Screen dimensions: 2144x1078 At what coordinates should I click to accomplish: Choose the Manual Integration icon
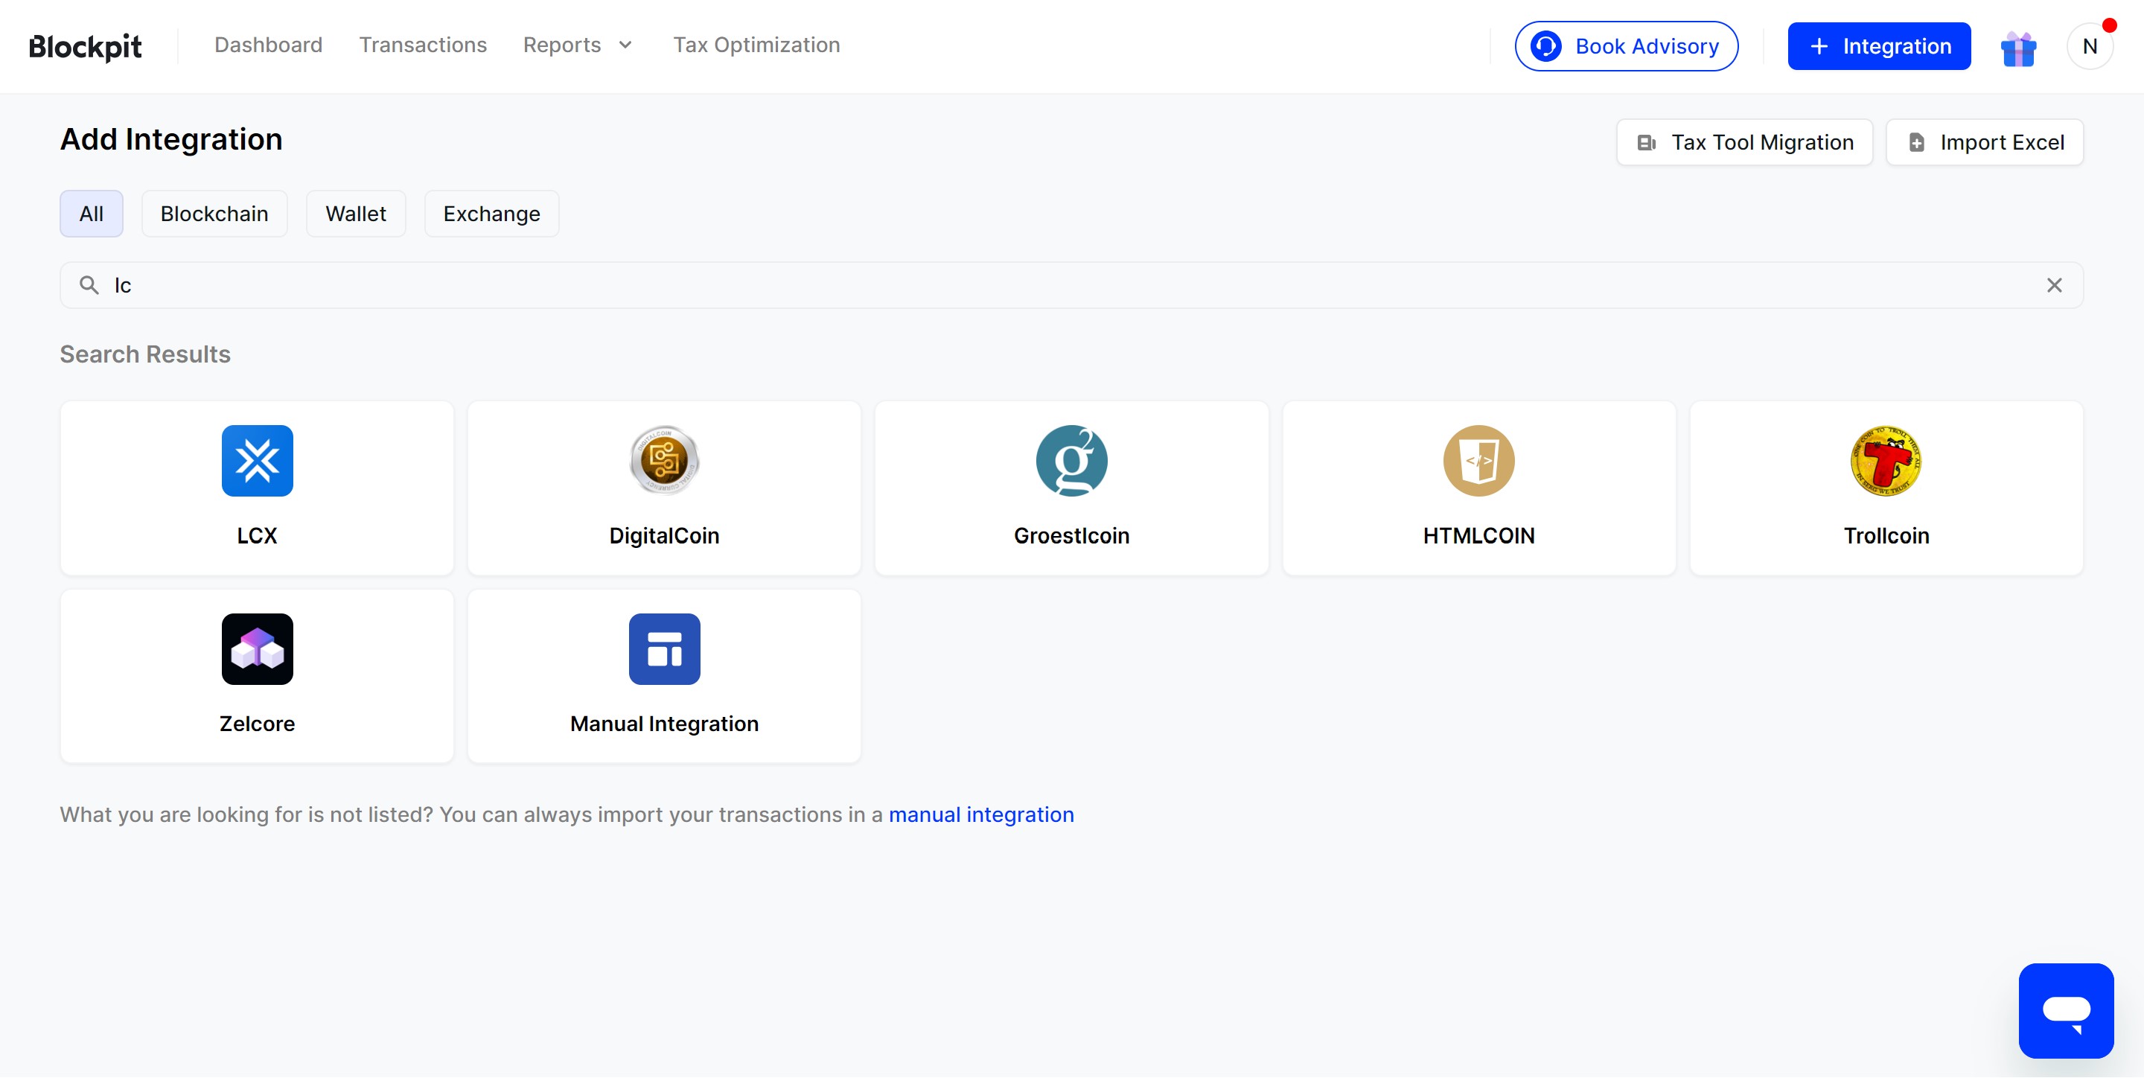point(664,648)
